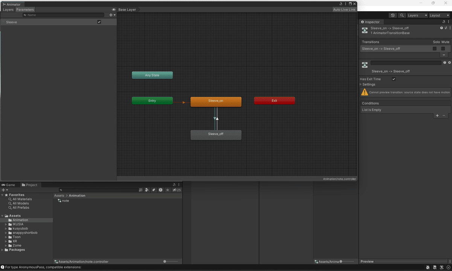
Task: Toggle the Sleeve parameter checkbox
Action: coord(99,22)
